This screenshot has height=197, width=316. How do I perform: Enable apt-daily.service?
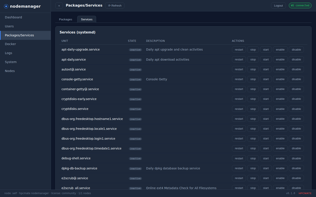click(280, 59)
